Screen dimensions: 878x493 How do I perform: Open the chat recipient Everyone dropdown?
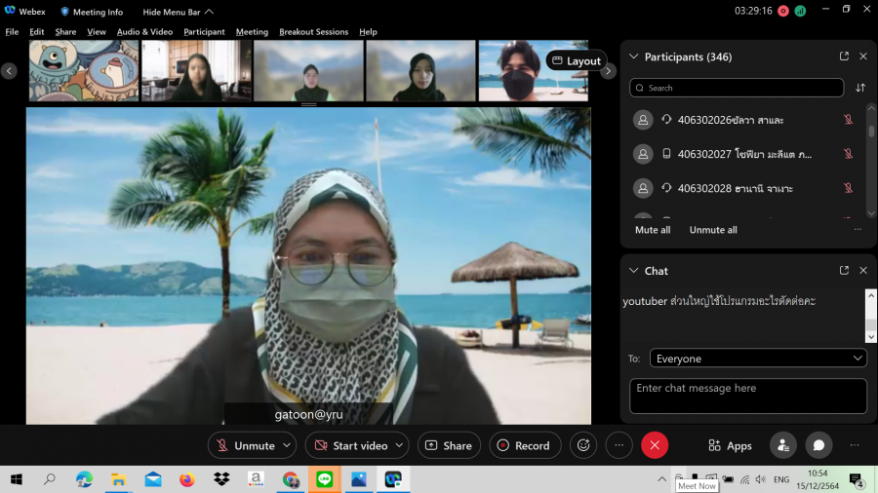(x=758, y=359)
